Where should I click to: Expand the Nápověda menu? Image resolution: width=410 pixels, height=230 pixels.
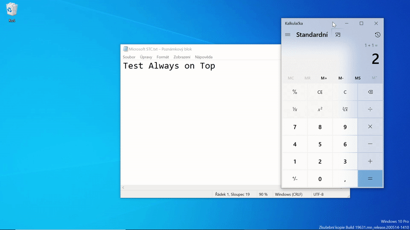click(203, 57)
